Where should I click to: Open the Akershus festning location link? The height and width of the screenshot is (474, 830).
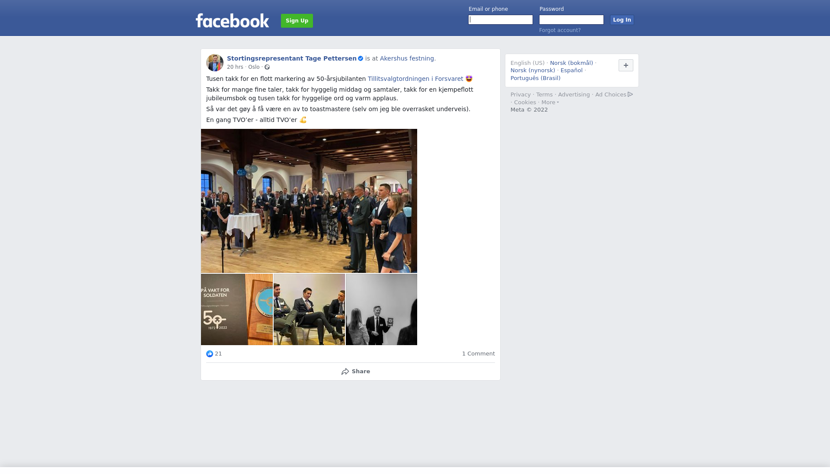click(407, 58)
